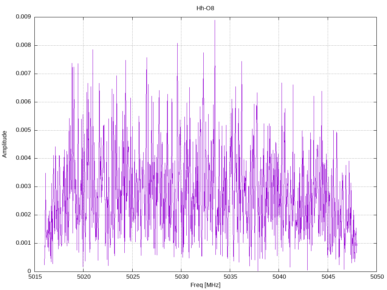This screenshot has width=387, height=290.
Task: Click the 5015 x-axis tick label
Action: 35,277
